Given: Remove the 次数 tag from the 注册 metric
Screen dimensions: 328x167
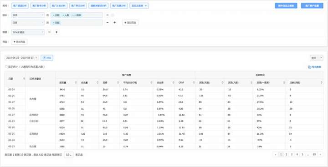Looking at the screenshot, I should point(53,23).
